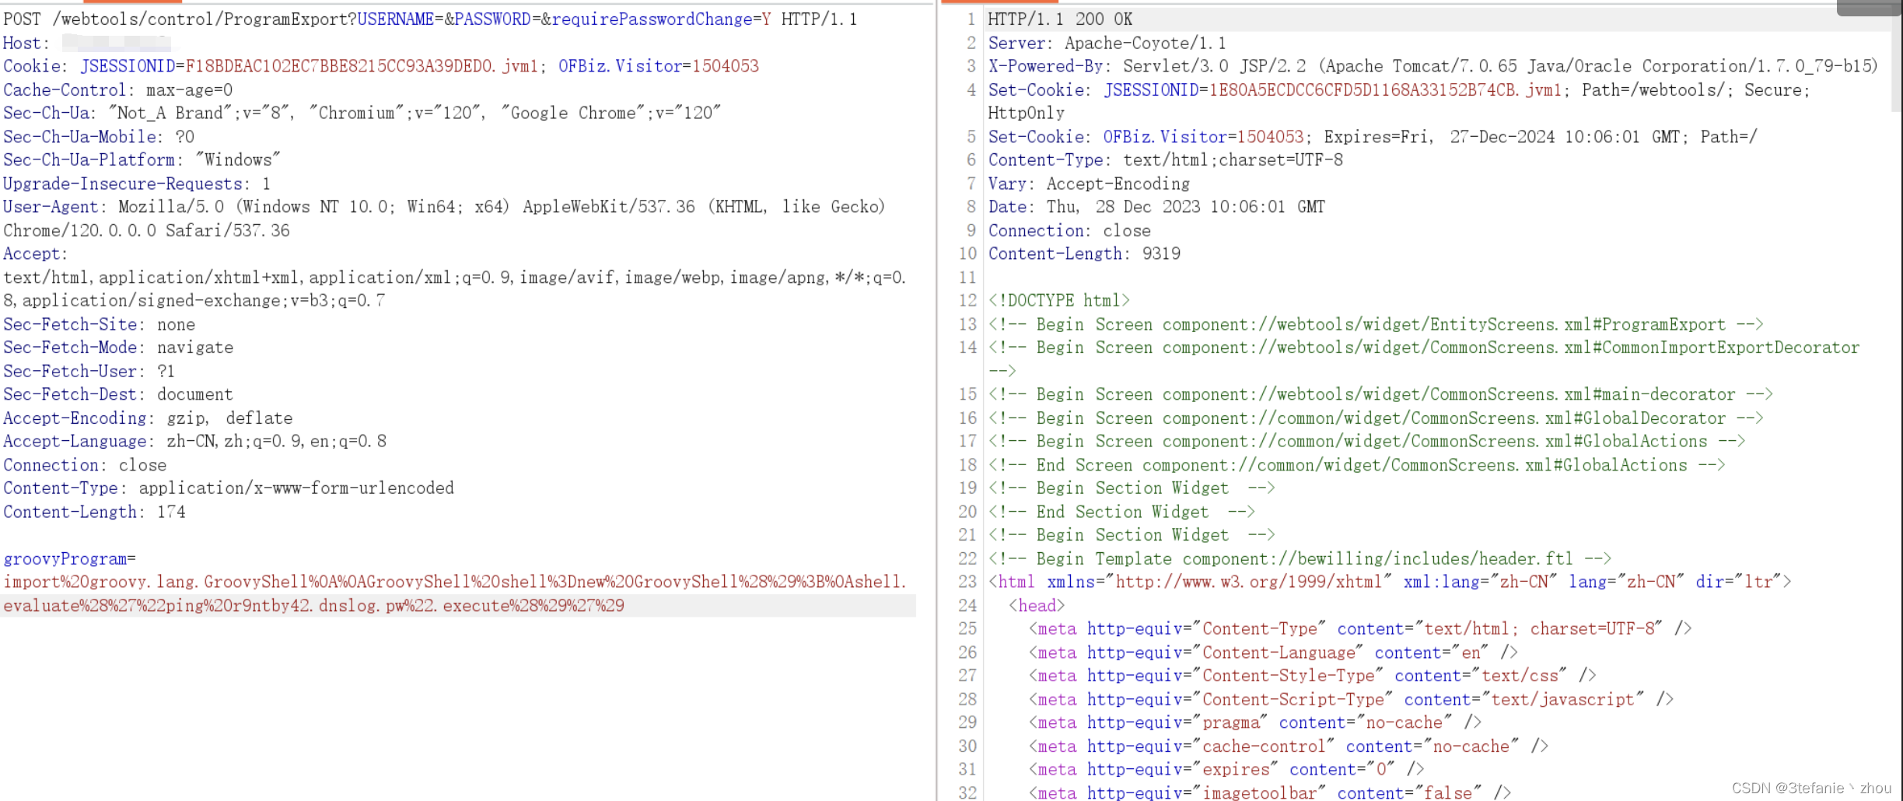Image resolution: width=1903 pixels, height=801 pixels.
Task: Select the meta imagetoolbar line
Action: pos(1269,792)
